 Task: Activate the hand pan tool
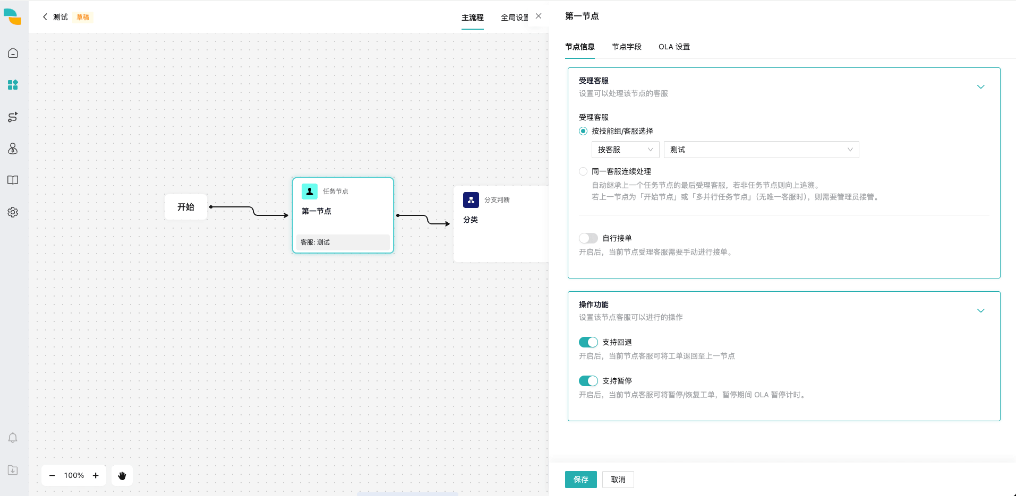coord(122,475)
